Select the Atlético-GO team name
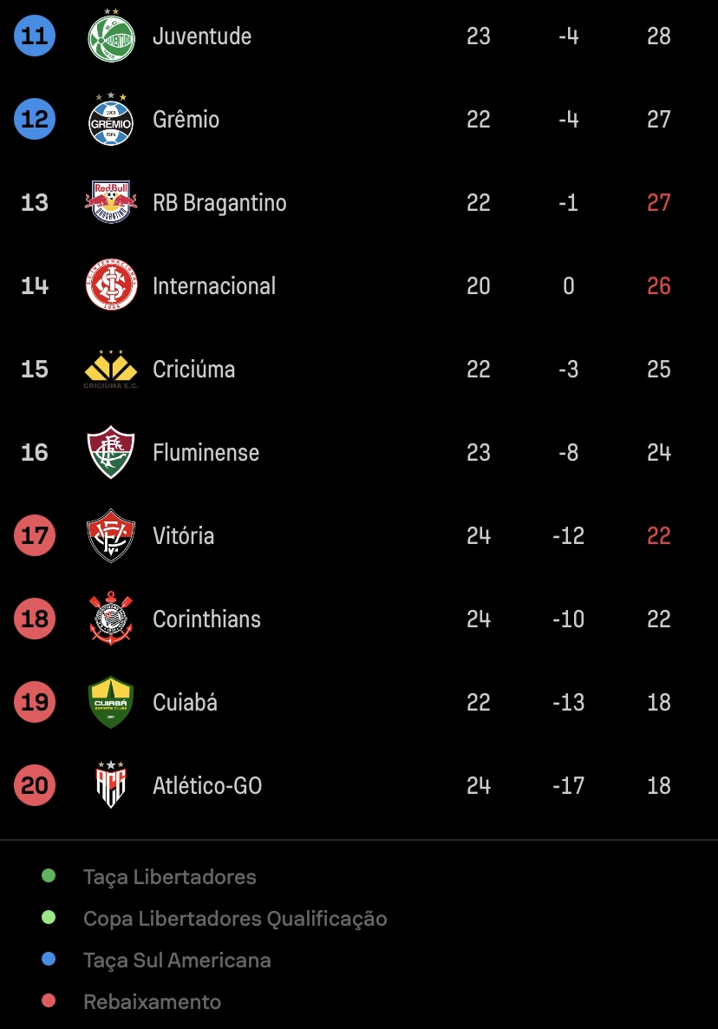This screenshot has width=718, height=1029. pos(207,785)
